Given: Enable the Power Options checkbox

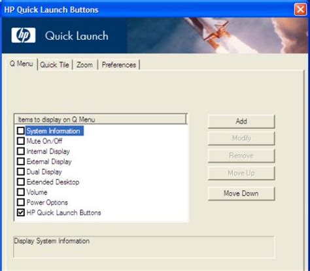Looking at the screenshot, I should (x=21, y=202).
